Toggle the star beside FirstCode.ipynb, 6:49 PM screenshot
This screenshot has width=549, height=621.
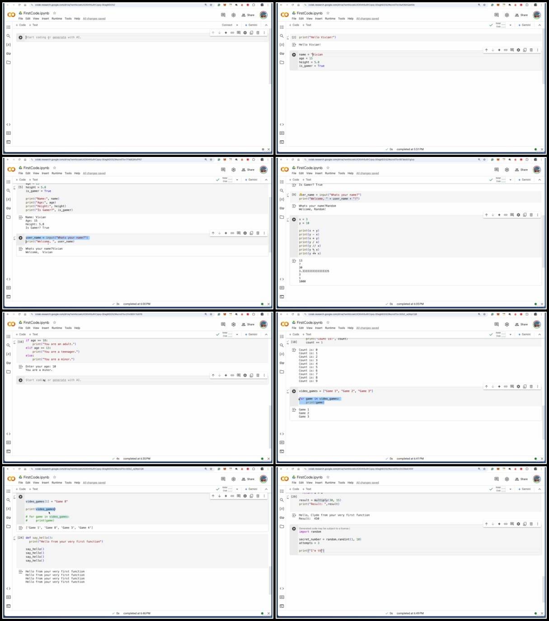(x=328, y=477)
